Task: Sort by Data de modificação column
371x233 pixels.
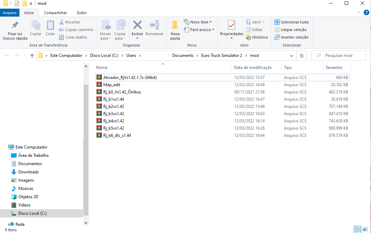Action: tap(253, 68)
